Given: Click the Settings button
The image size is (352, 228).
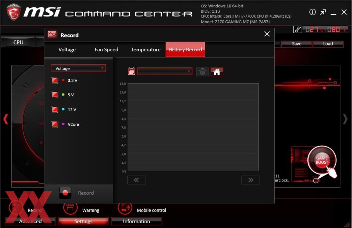Looking at the screenshot, I should tap(83, 221).
